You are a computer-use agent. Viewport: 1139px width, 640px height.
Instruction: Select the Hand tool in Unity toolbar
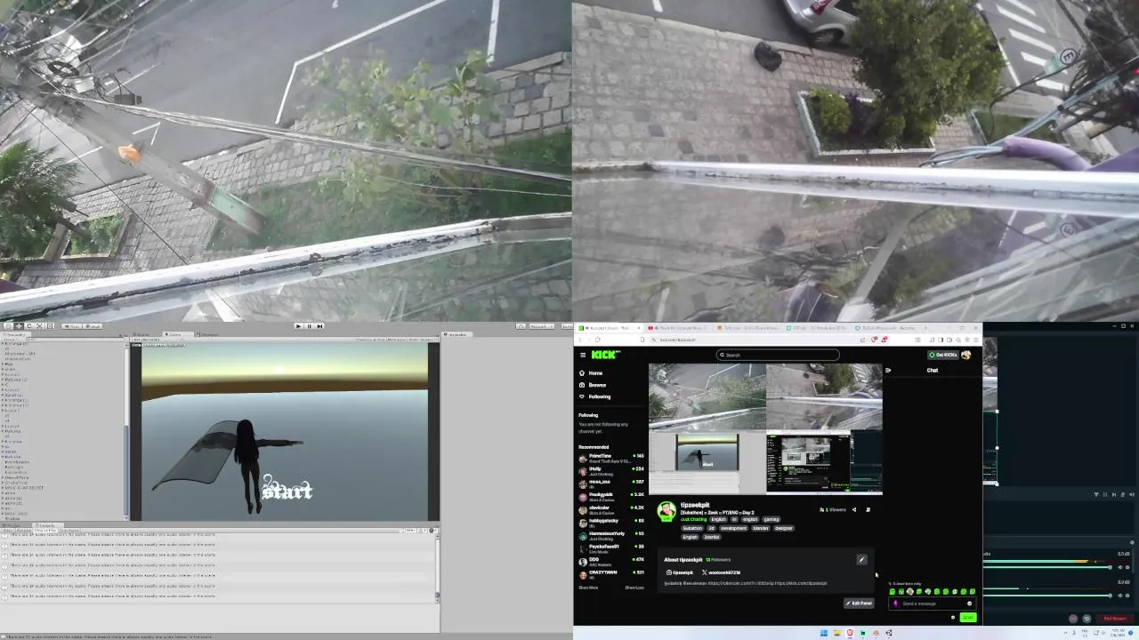pos(8,326)
